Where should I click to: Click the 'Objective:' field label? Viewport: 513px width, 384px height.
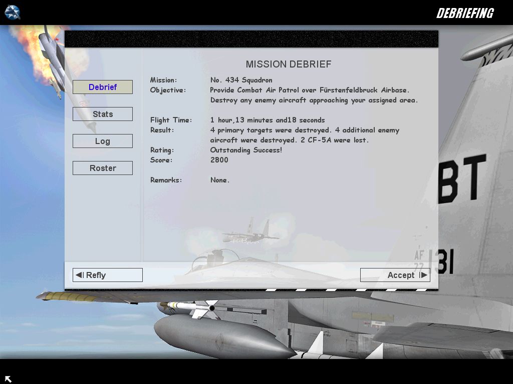[168, 90]
